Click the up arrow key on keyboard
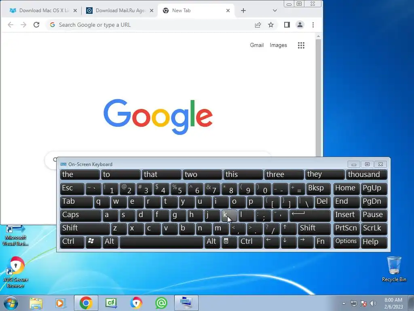The width and height of the screenshot is (414, 311). click(x=289, y=228)
